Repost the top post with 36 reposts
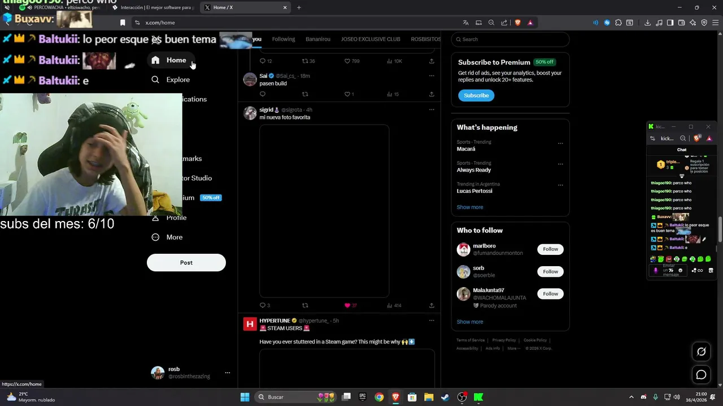Screen dimensions: 723x406 pyautogui.click(x=305, y=61)
